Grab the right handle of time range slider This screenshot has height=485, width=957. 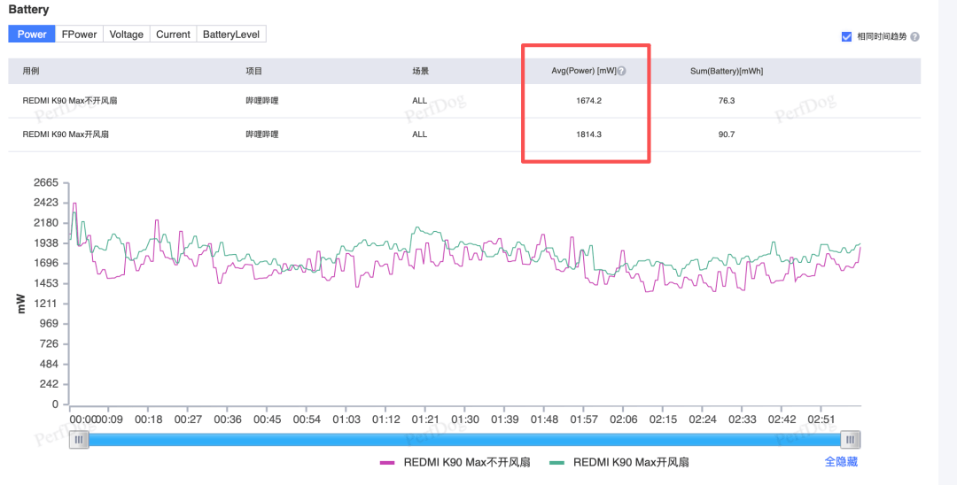(850, 439)
